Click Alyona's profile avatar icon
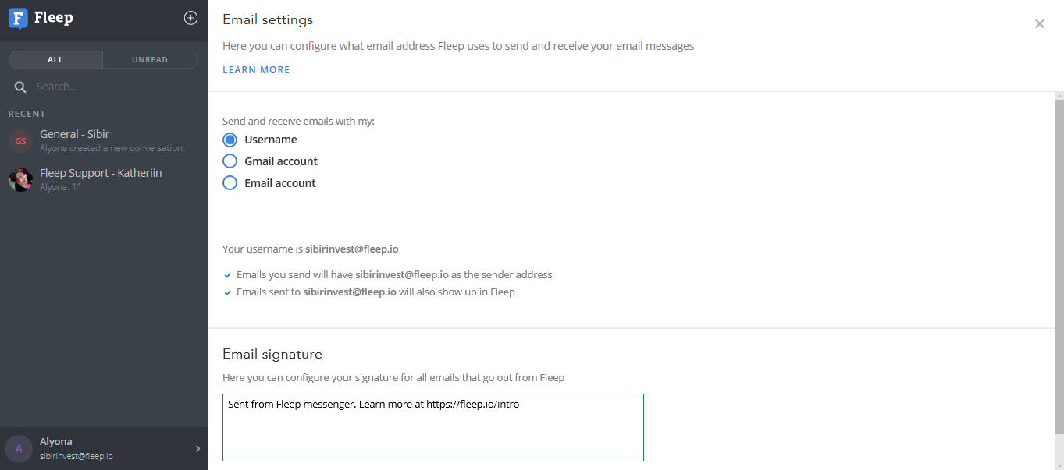 (19, 449)
